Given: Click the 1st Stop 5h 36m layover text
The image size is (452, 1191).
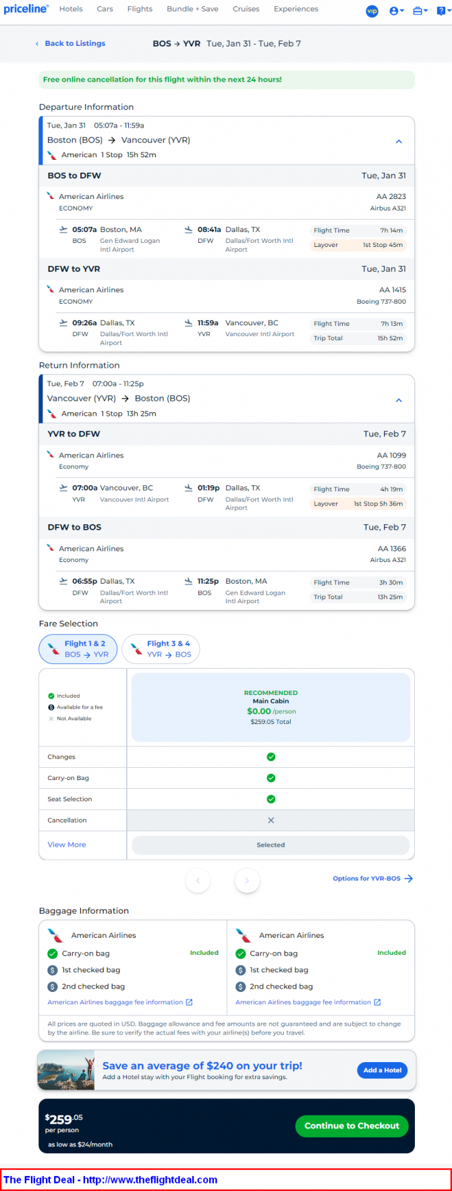Looking at the screenshot, I should 378,503.
